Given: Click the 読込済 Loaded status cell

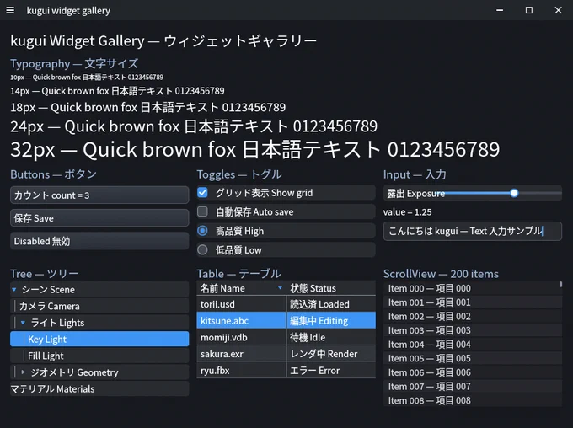Looking at the screenshot, I should [x=331, y=304].
